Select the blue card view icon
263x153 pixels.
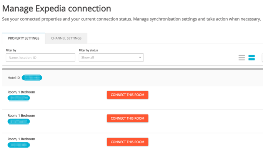click(251, 58)
